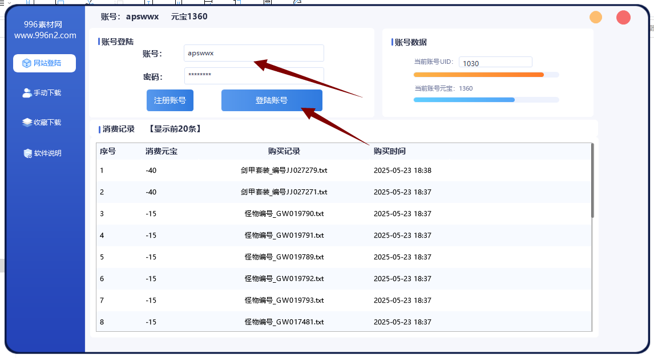The height and width of the screenshot is (358, 654).
Task: Click the orange circle button top-right
Action: point(595,18)
